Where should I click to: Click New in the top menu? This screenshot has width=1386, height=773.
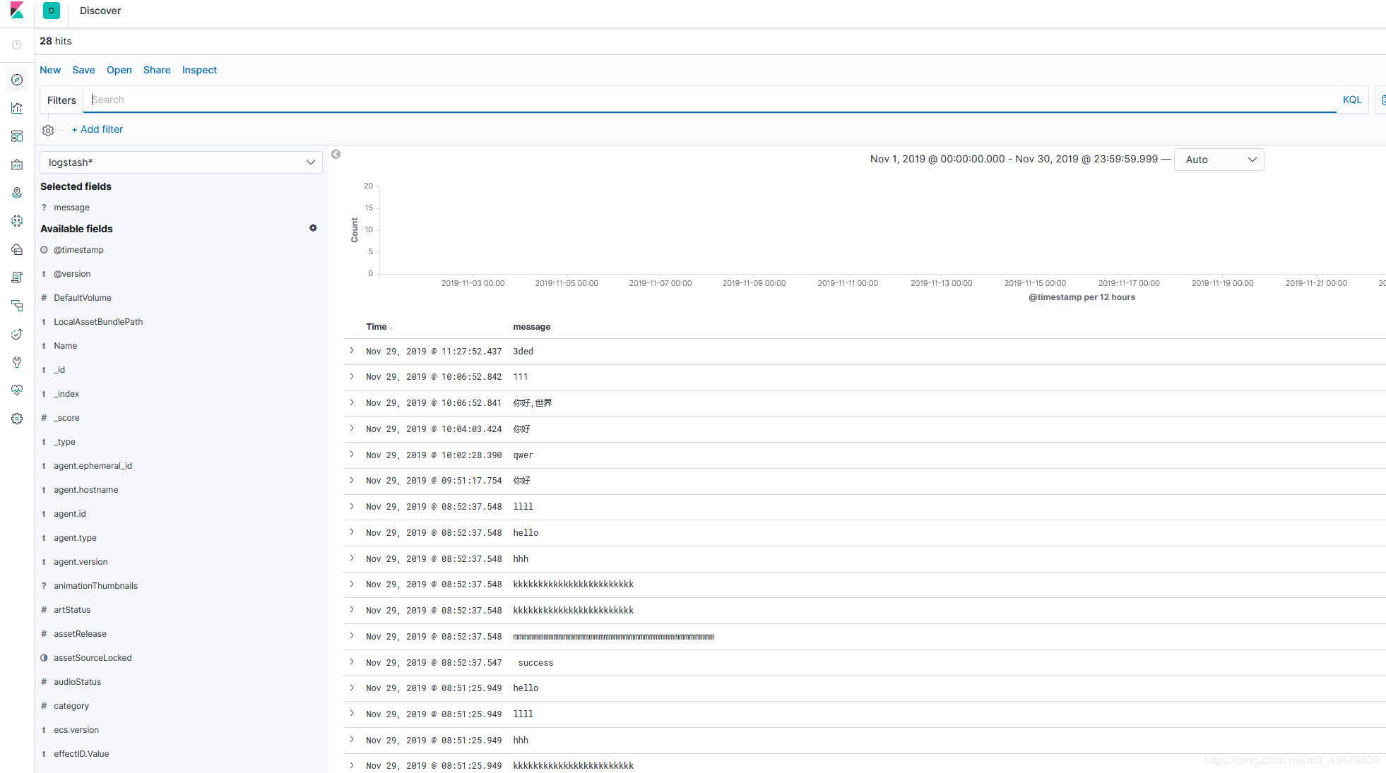(50, 70)
